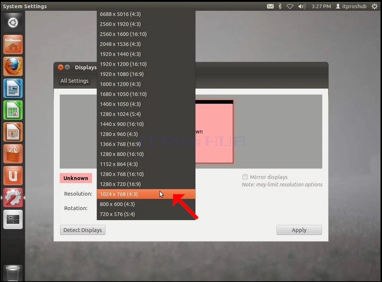Click System Settings wrench-and-gear icon
The image size is (382, 282).
click(x=13, y=197)
